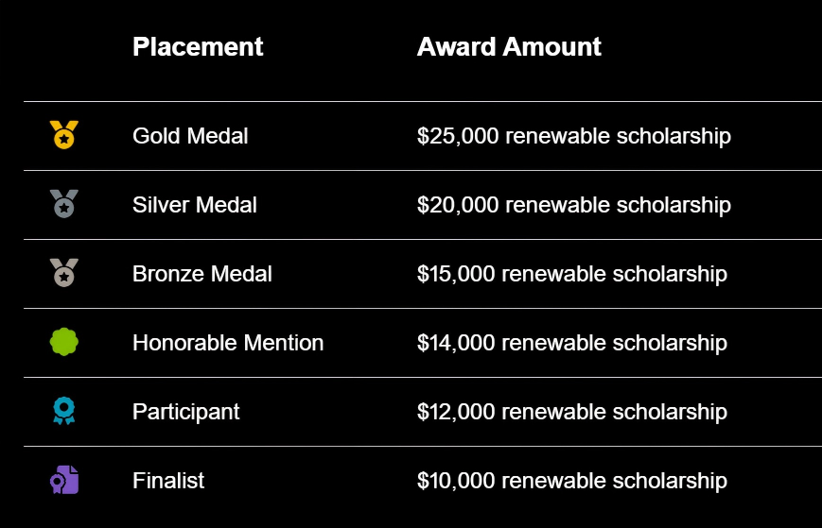
Task: Click the Silver Medal icon
Action: tap(64, 204)
